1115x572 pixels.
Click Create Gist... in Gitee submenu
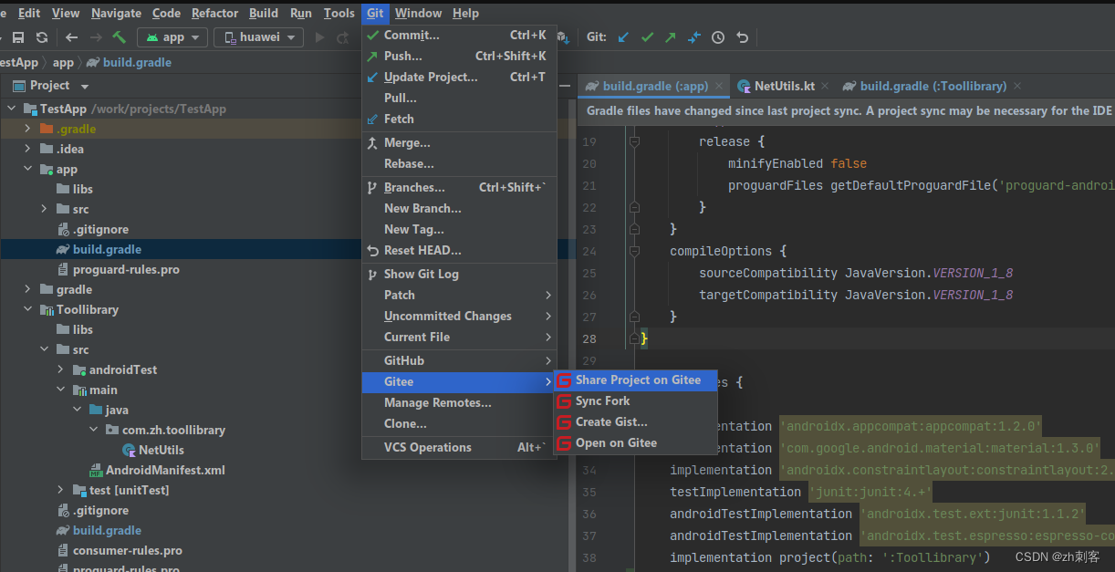(635, 421)
